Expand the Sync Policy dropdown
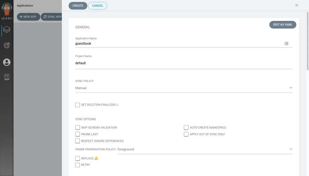309x176 pixels. (x=184, y=88)
